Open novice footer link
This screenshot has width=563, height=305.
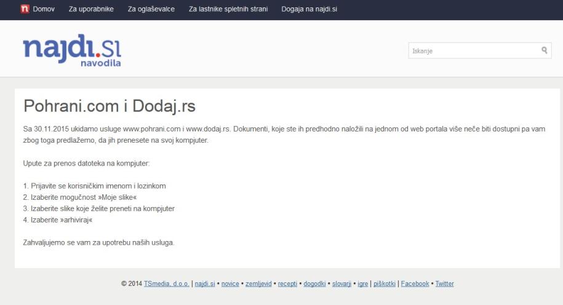tap(230, 283)
